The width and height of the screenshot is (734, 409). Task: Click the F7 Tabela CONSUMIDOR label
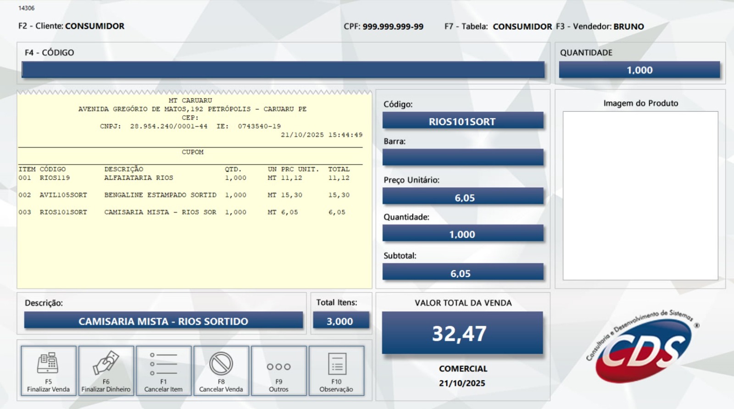click(x=498, y=27)
